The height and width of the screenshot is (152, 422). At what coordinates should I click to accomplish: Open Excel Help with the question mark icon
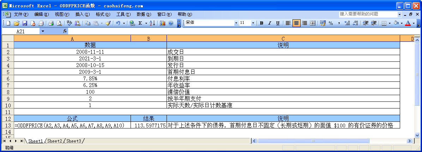click(x=171, y=23)
